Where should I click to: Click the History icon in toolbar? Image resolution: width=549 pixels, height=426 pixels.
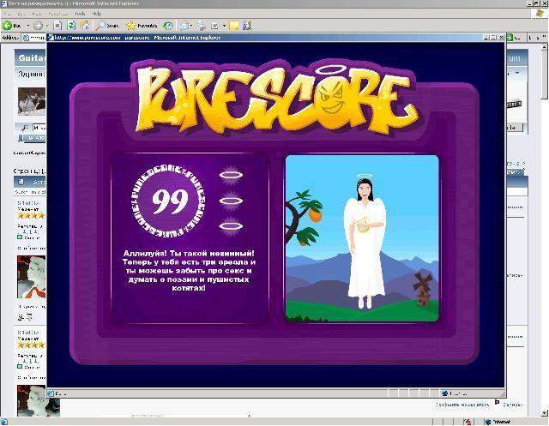pyautogui.click(x=168, y=26)
